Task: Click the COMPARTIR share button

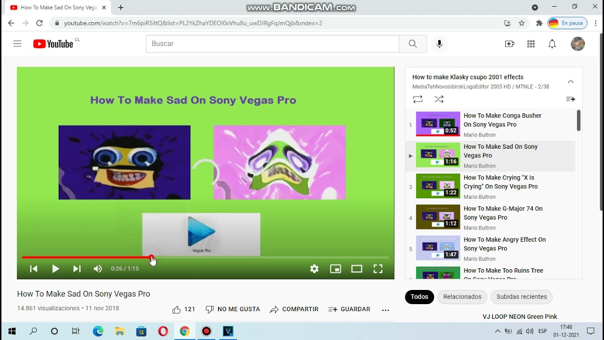Action: (x=294, y=309)
